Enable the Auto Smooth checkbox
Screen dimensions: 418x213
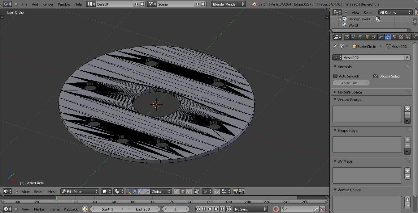point(335,76)
